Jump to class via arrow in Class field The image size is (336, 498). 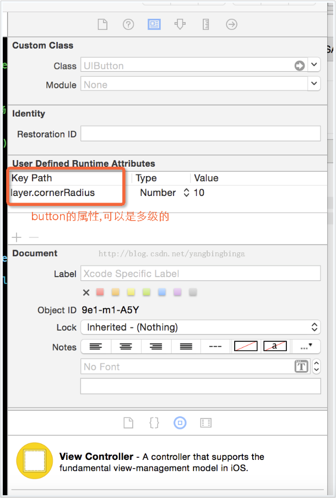300,66
